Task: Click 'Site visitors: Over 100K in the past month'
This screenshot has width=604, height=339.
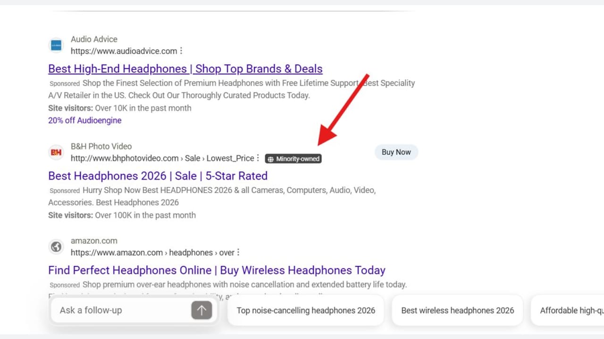Action: point(122,215)
